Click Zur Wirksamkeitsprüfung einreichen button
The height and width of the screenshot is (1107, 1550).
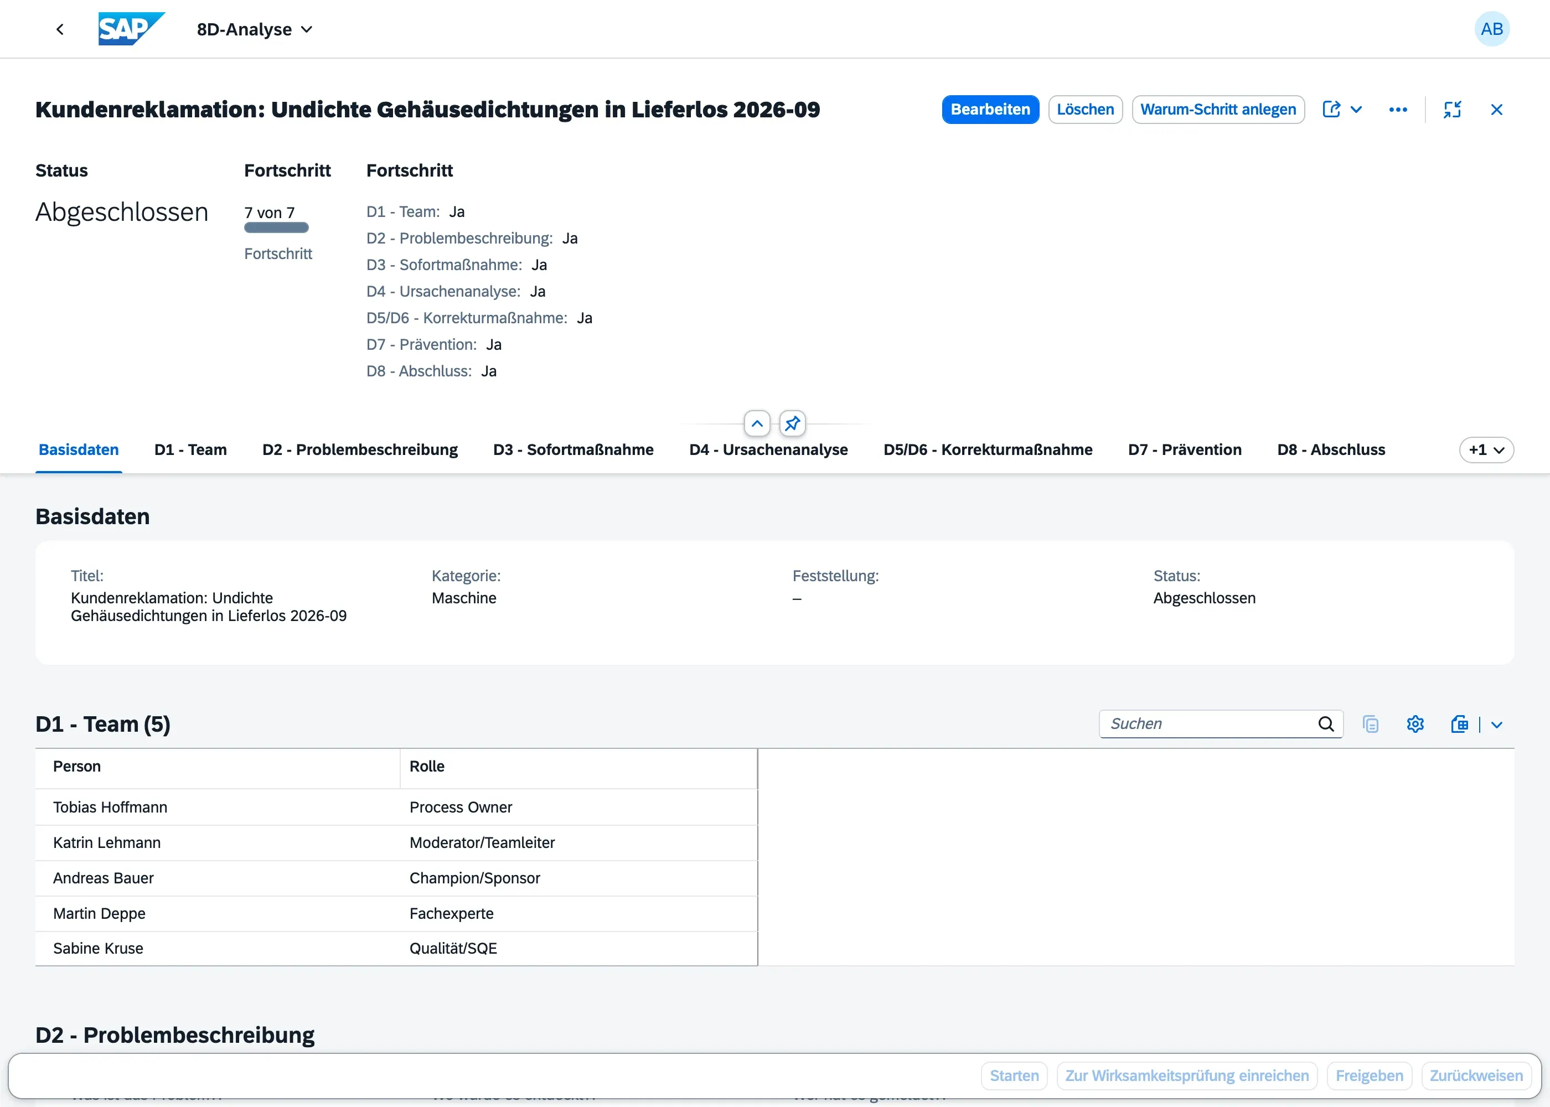(1187, 1075)
